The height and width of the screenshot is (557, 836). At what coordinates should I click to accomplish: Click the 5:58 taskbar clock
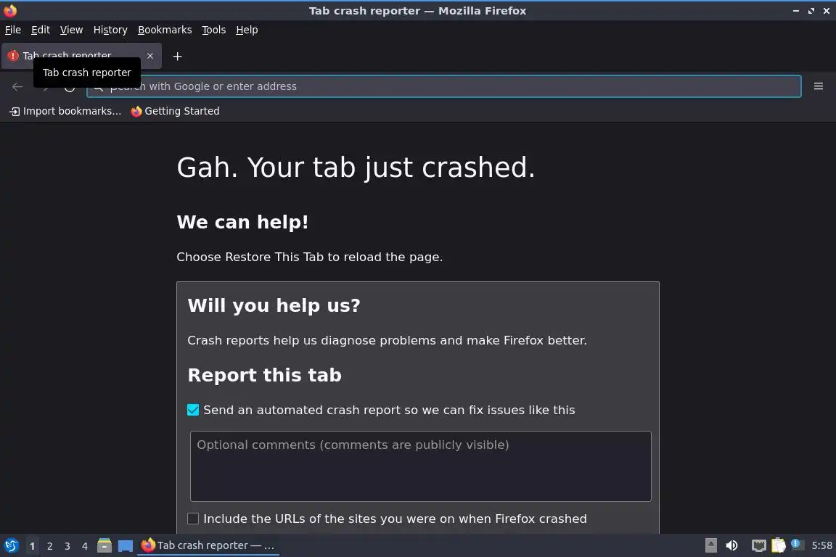[821, 545]
